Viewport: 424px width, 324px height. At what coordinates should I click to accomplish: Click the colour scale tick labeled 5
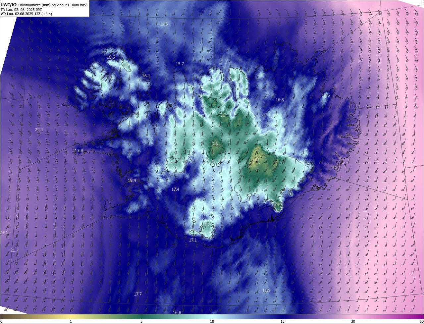click(141, 321)
